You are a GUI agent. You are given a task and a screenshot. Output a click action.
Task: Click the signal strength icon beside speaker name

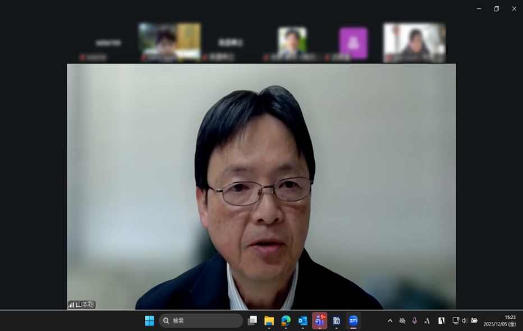coord(71,305)
